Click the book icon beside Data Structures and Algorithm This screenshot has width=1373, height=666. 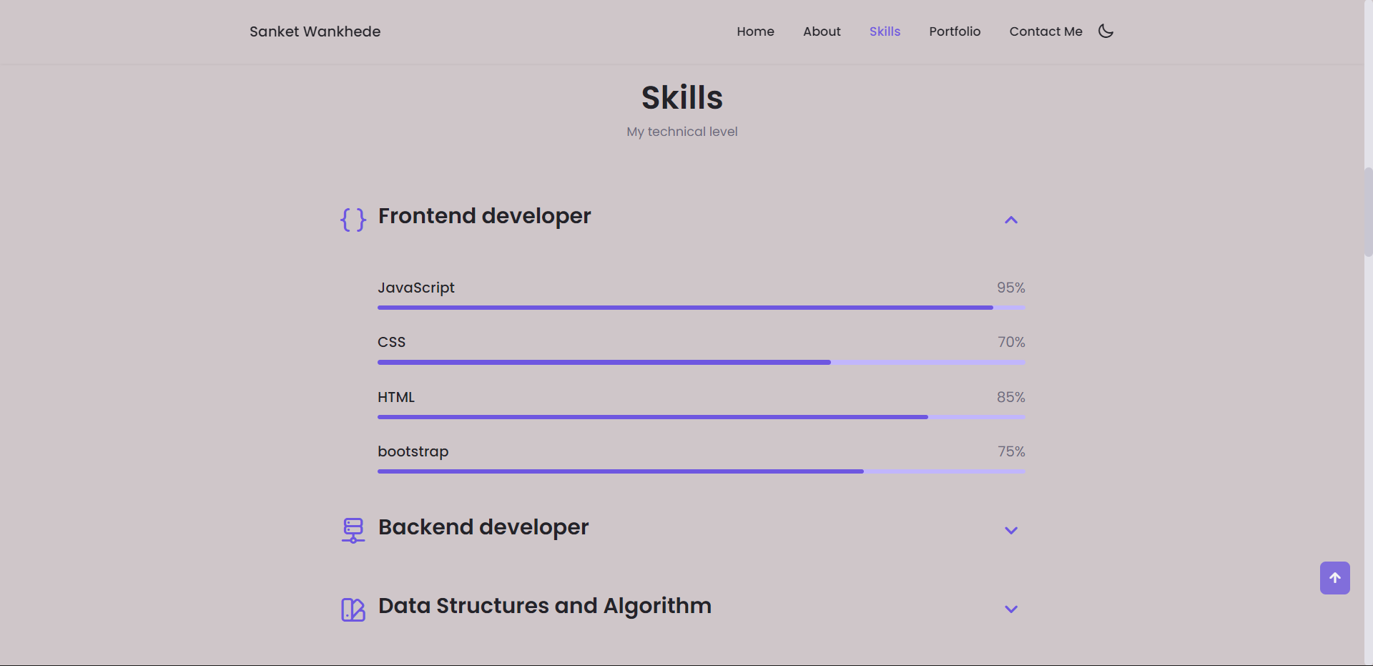[352, 609]
